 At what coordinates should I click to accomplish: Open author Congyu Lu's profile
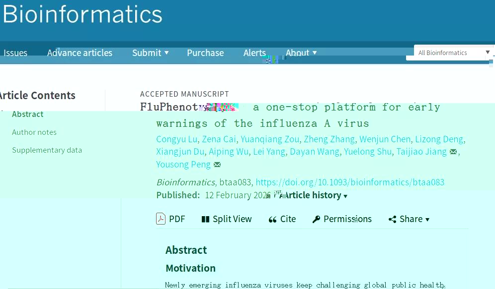(177, 139)
